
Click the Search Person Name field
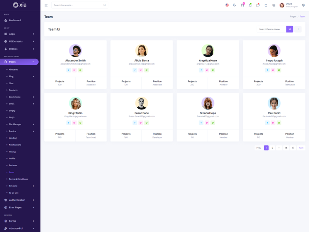(x=272, y=29)
